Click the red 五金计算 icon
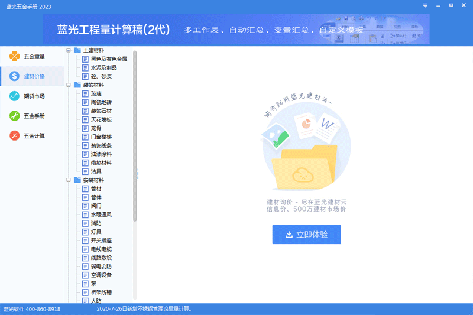 (14, 136)
